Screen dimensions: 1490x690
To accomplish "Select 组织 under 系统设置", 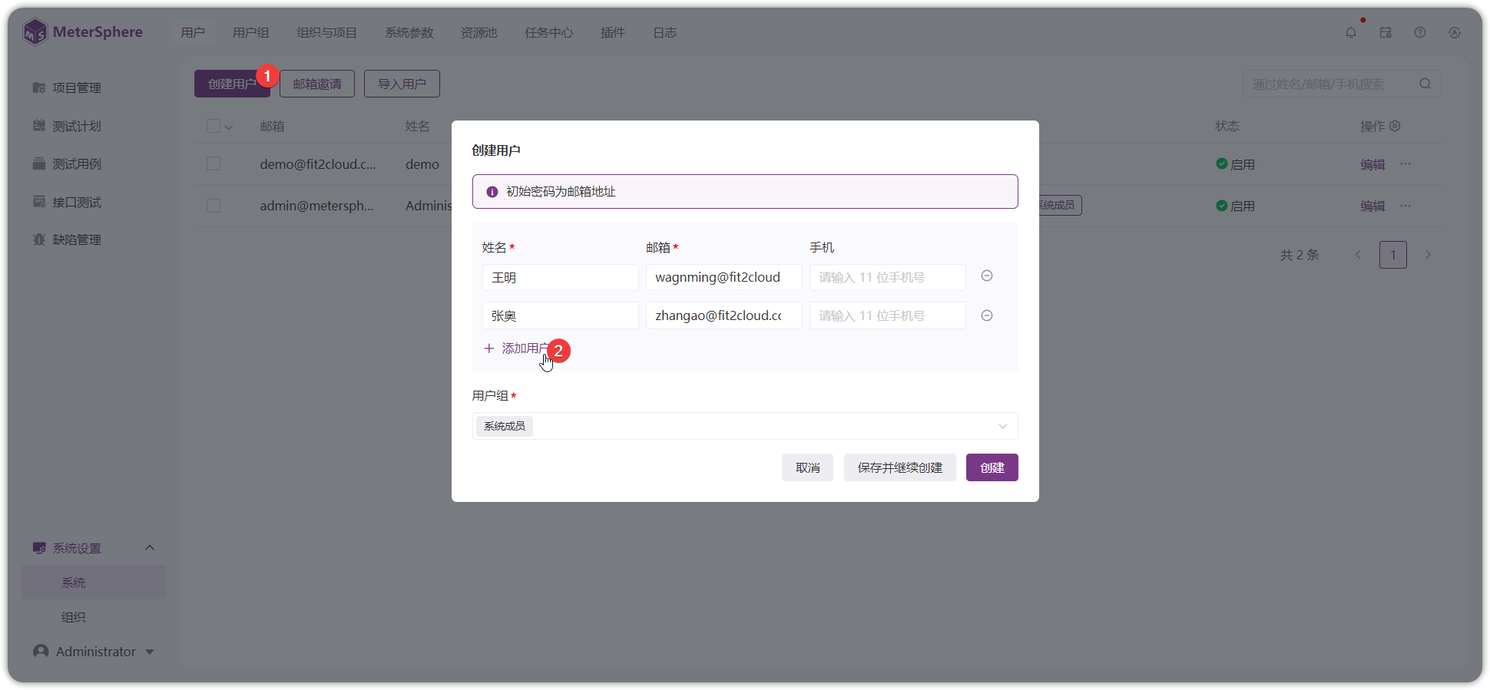I will coord(74,617).
